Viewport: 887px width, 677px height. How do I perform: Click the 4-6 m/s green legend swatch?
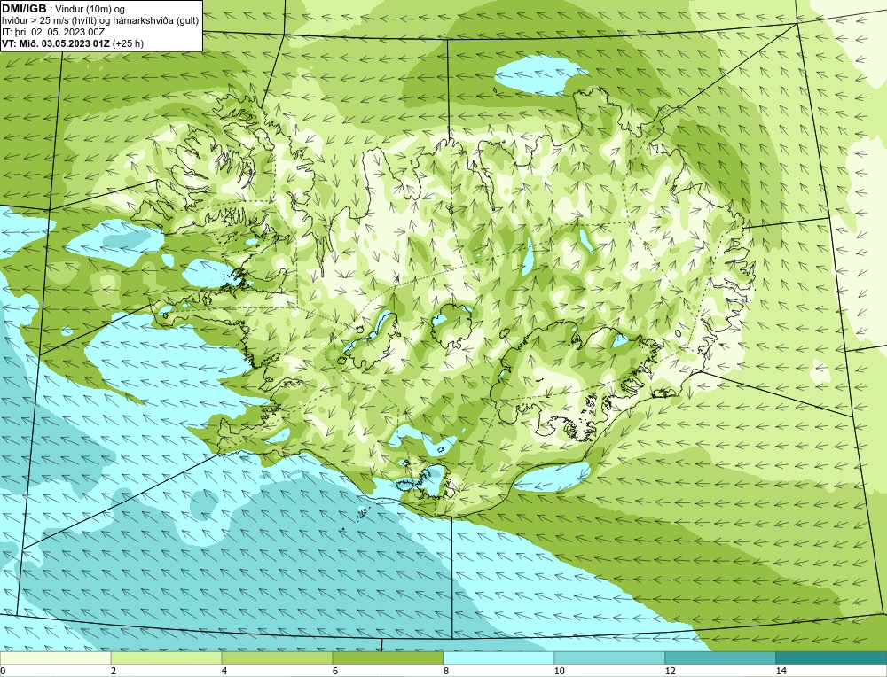(277, 658)
